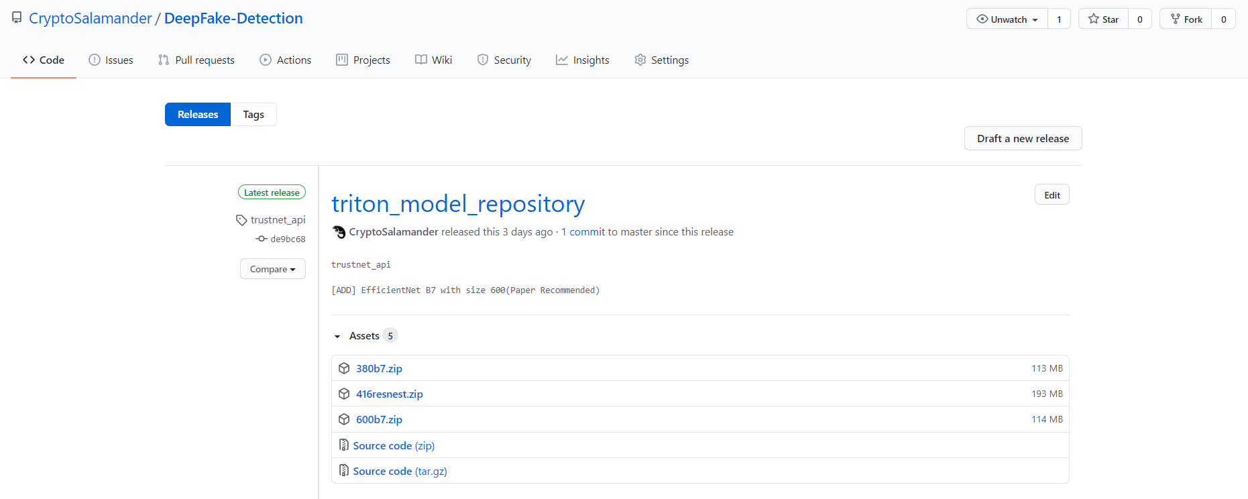The height and width of the screenshot is (499, 1248).
Task: Click the tag icon beside trustnet_api
Action: [x=241, y=220]
